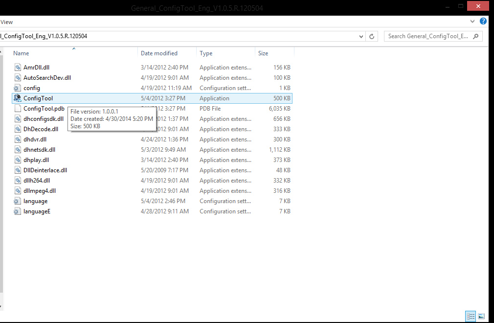Click the dllh264.dll file icon
Screen dimensions: 494x323
(x=18, y=180)
